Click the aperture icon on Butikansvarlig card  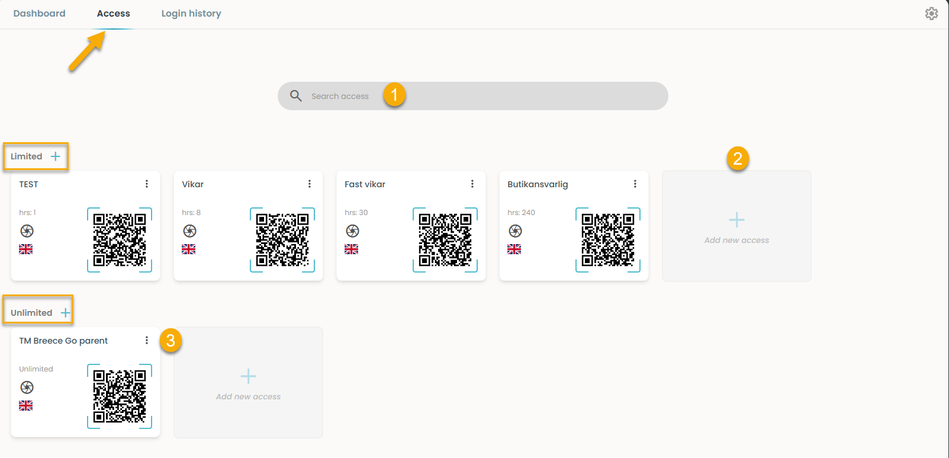pos(515,231)
